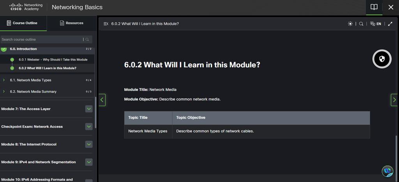This screenshot has height=182, width=399.
Task: Select 6.0.2 What Will I Learn in this Module?
Action: [x=48, y=68]
